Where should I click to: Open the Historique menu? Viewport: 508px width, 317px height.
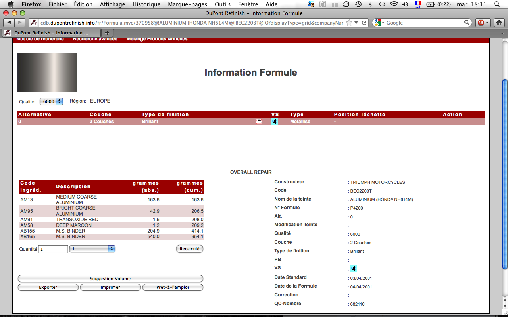pos(146,4)
